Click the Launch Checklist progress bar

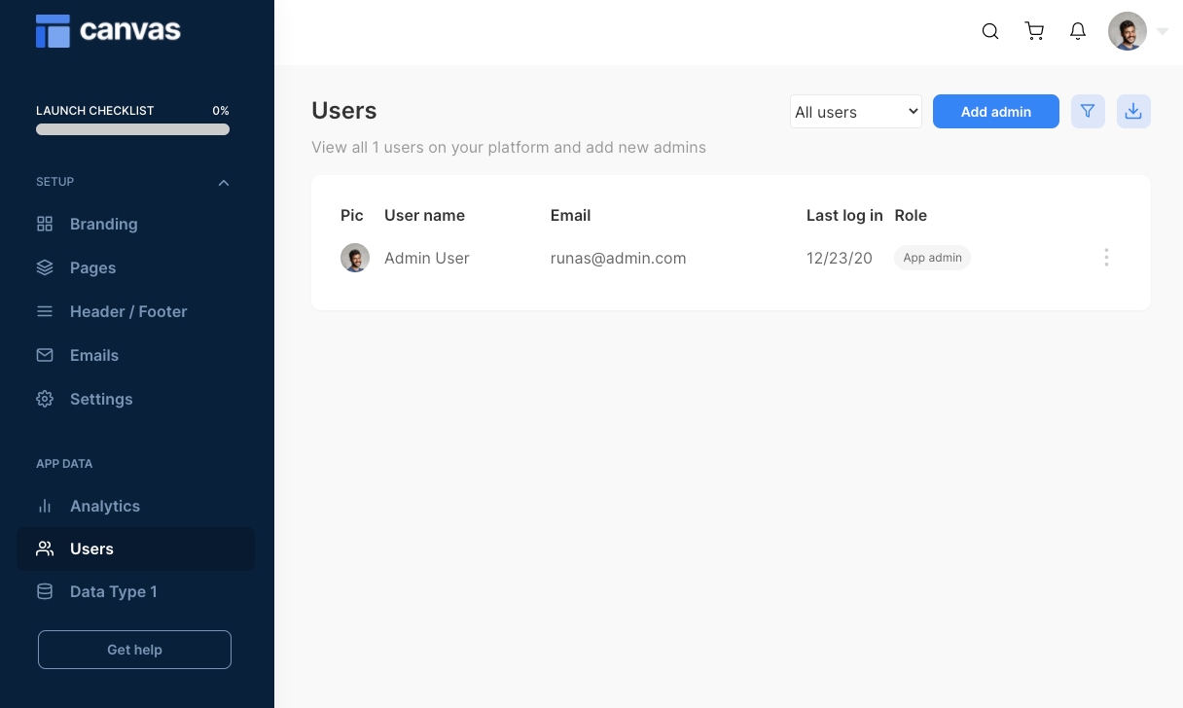coord(132,129)
